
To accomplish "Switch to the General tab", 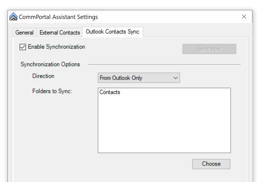I will (x=24, y=33).
